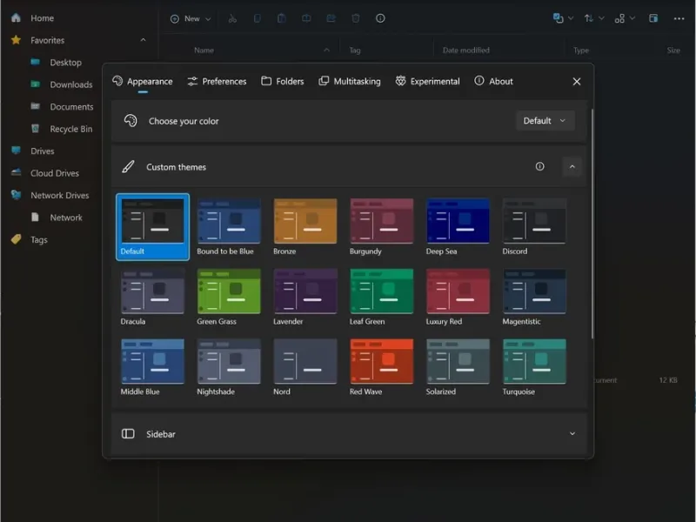Image resolution: width=696 pixels, height=522 pixels.
Task: Open the Default color dropdown
Action: coord(545,121)
